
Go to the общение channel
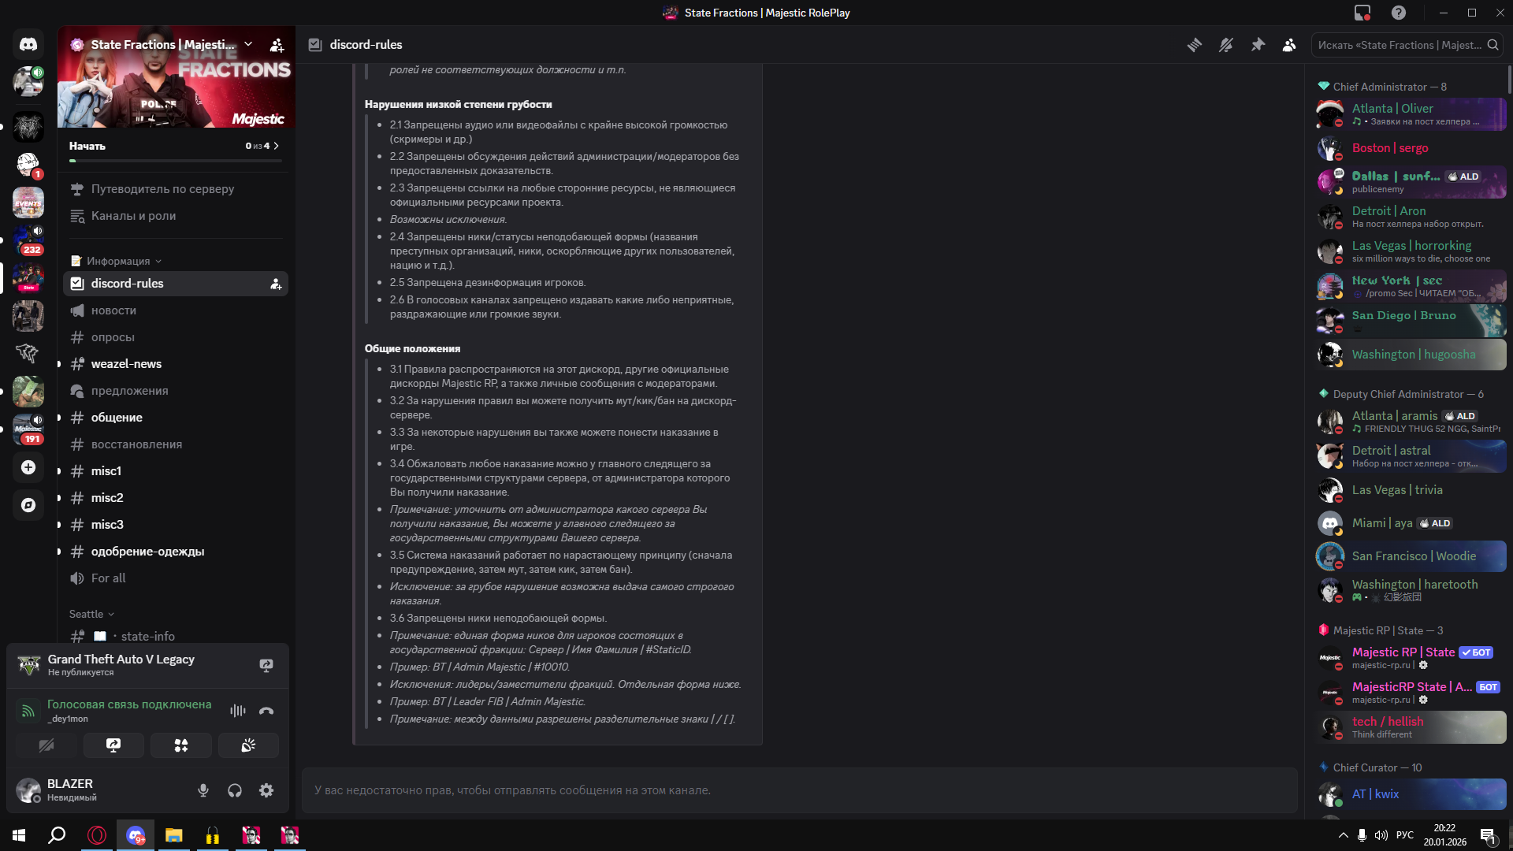tap(175, 418)
